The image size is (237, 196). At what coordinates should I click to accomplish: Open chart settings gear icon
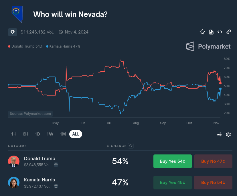[228, 134]
